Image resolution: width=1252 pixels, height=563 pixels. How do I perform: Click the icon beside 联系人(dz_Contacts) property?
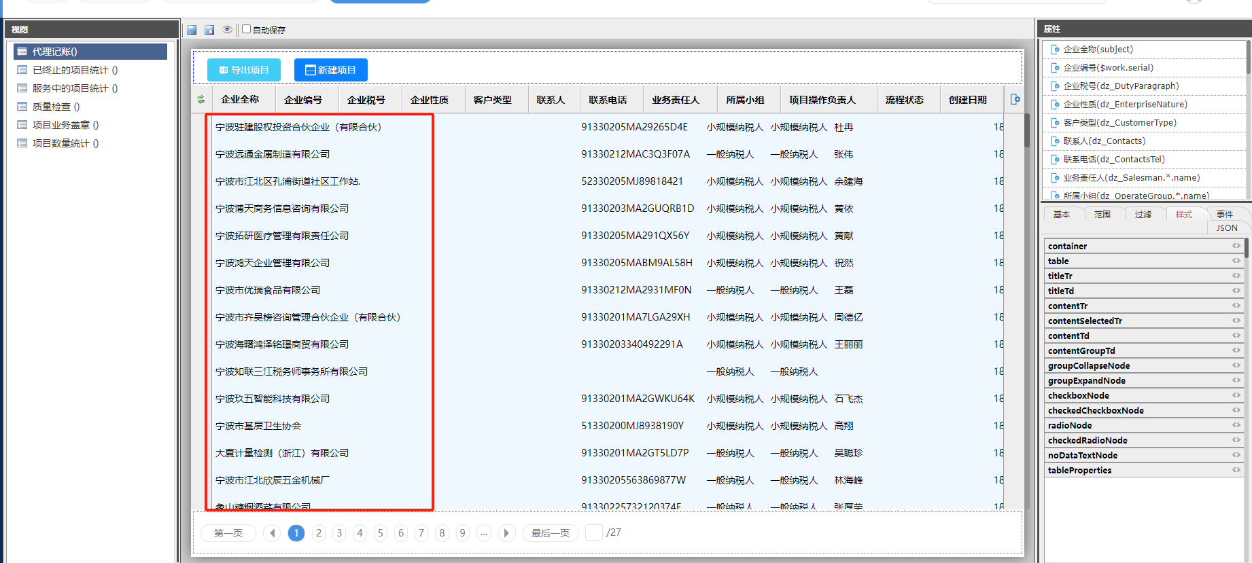point(1055,141)
